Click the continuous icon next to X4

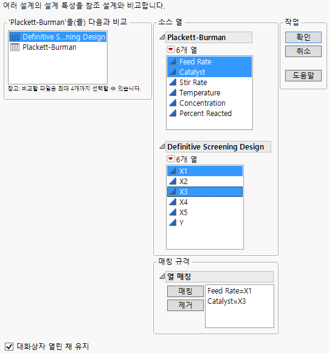[x=173, y=202]
